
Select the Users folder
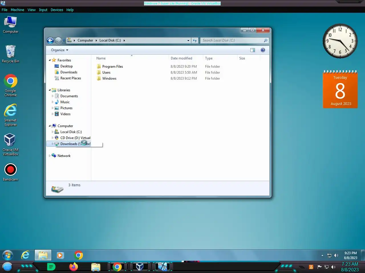[106, 73]
